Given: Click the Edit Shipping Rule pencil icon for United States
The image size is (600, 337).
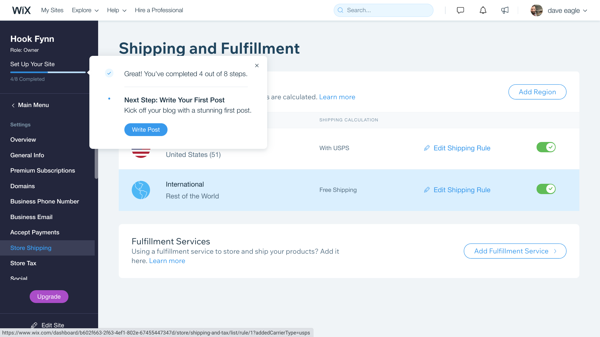Looking at the screenshot, I should (x=427, y=148).
